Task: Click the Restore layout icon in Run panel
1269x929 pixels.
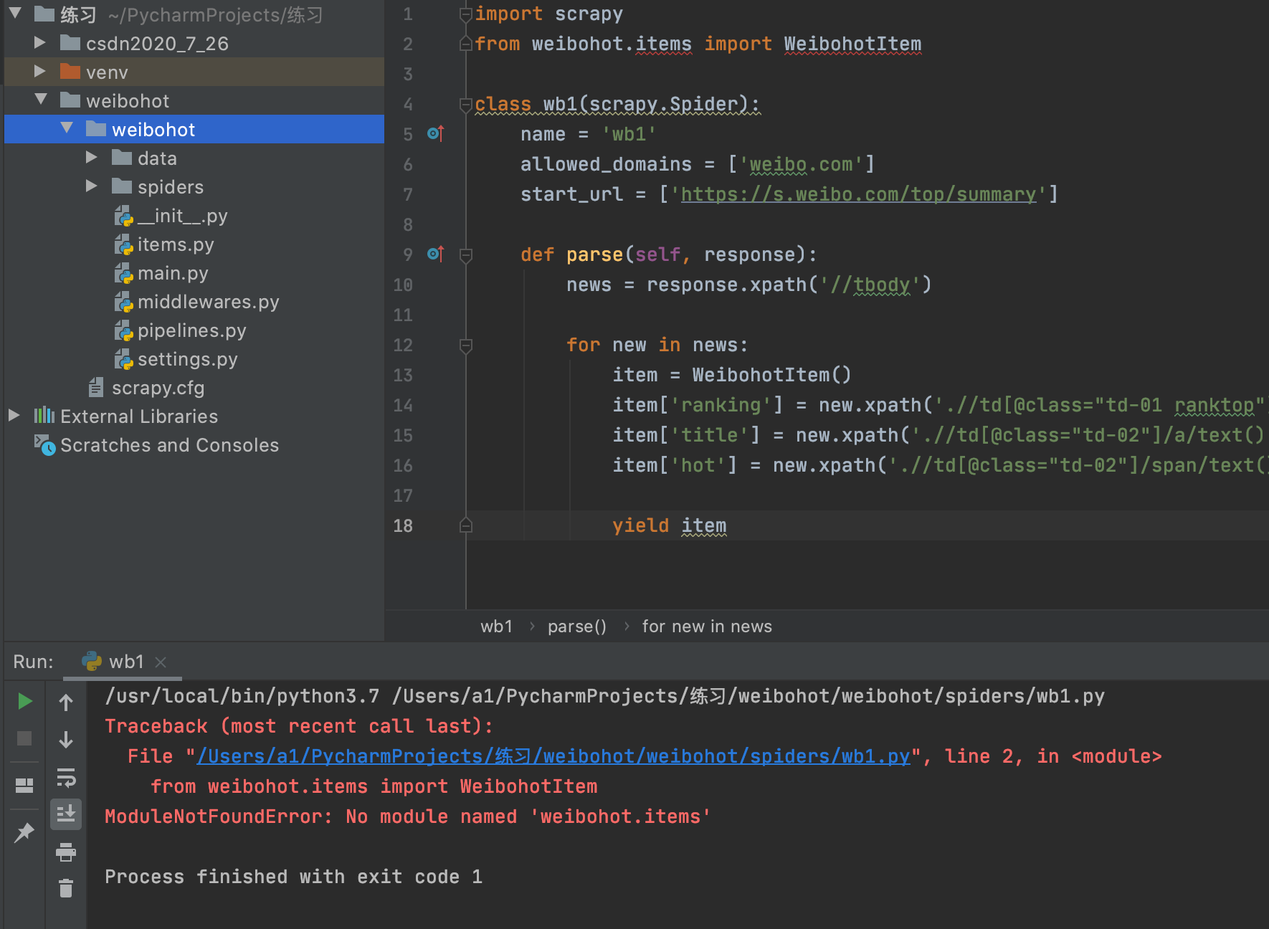Action: tap(24, 786)
